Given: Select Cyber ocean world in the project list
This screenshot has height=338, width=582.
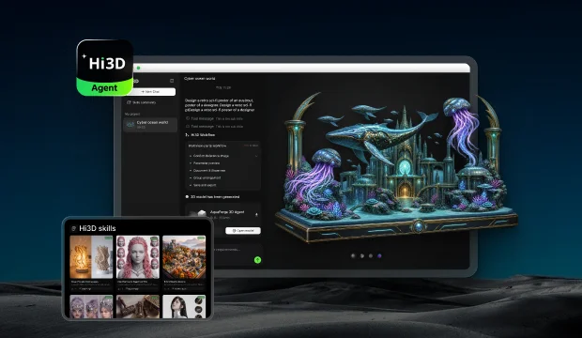Looking at the screenshot, I should pyautogui.click(x=150, y=125).
